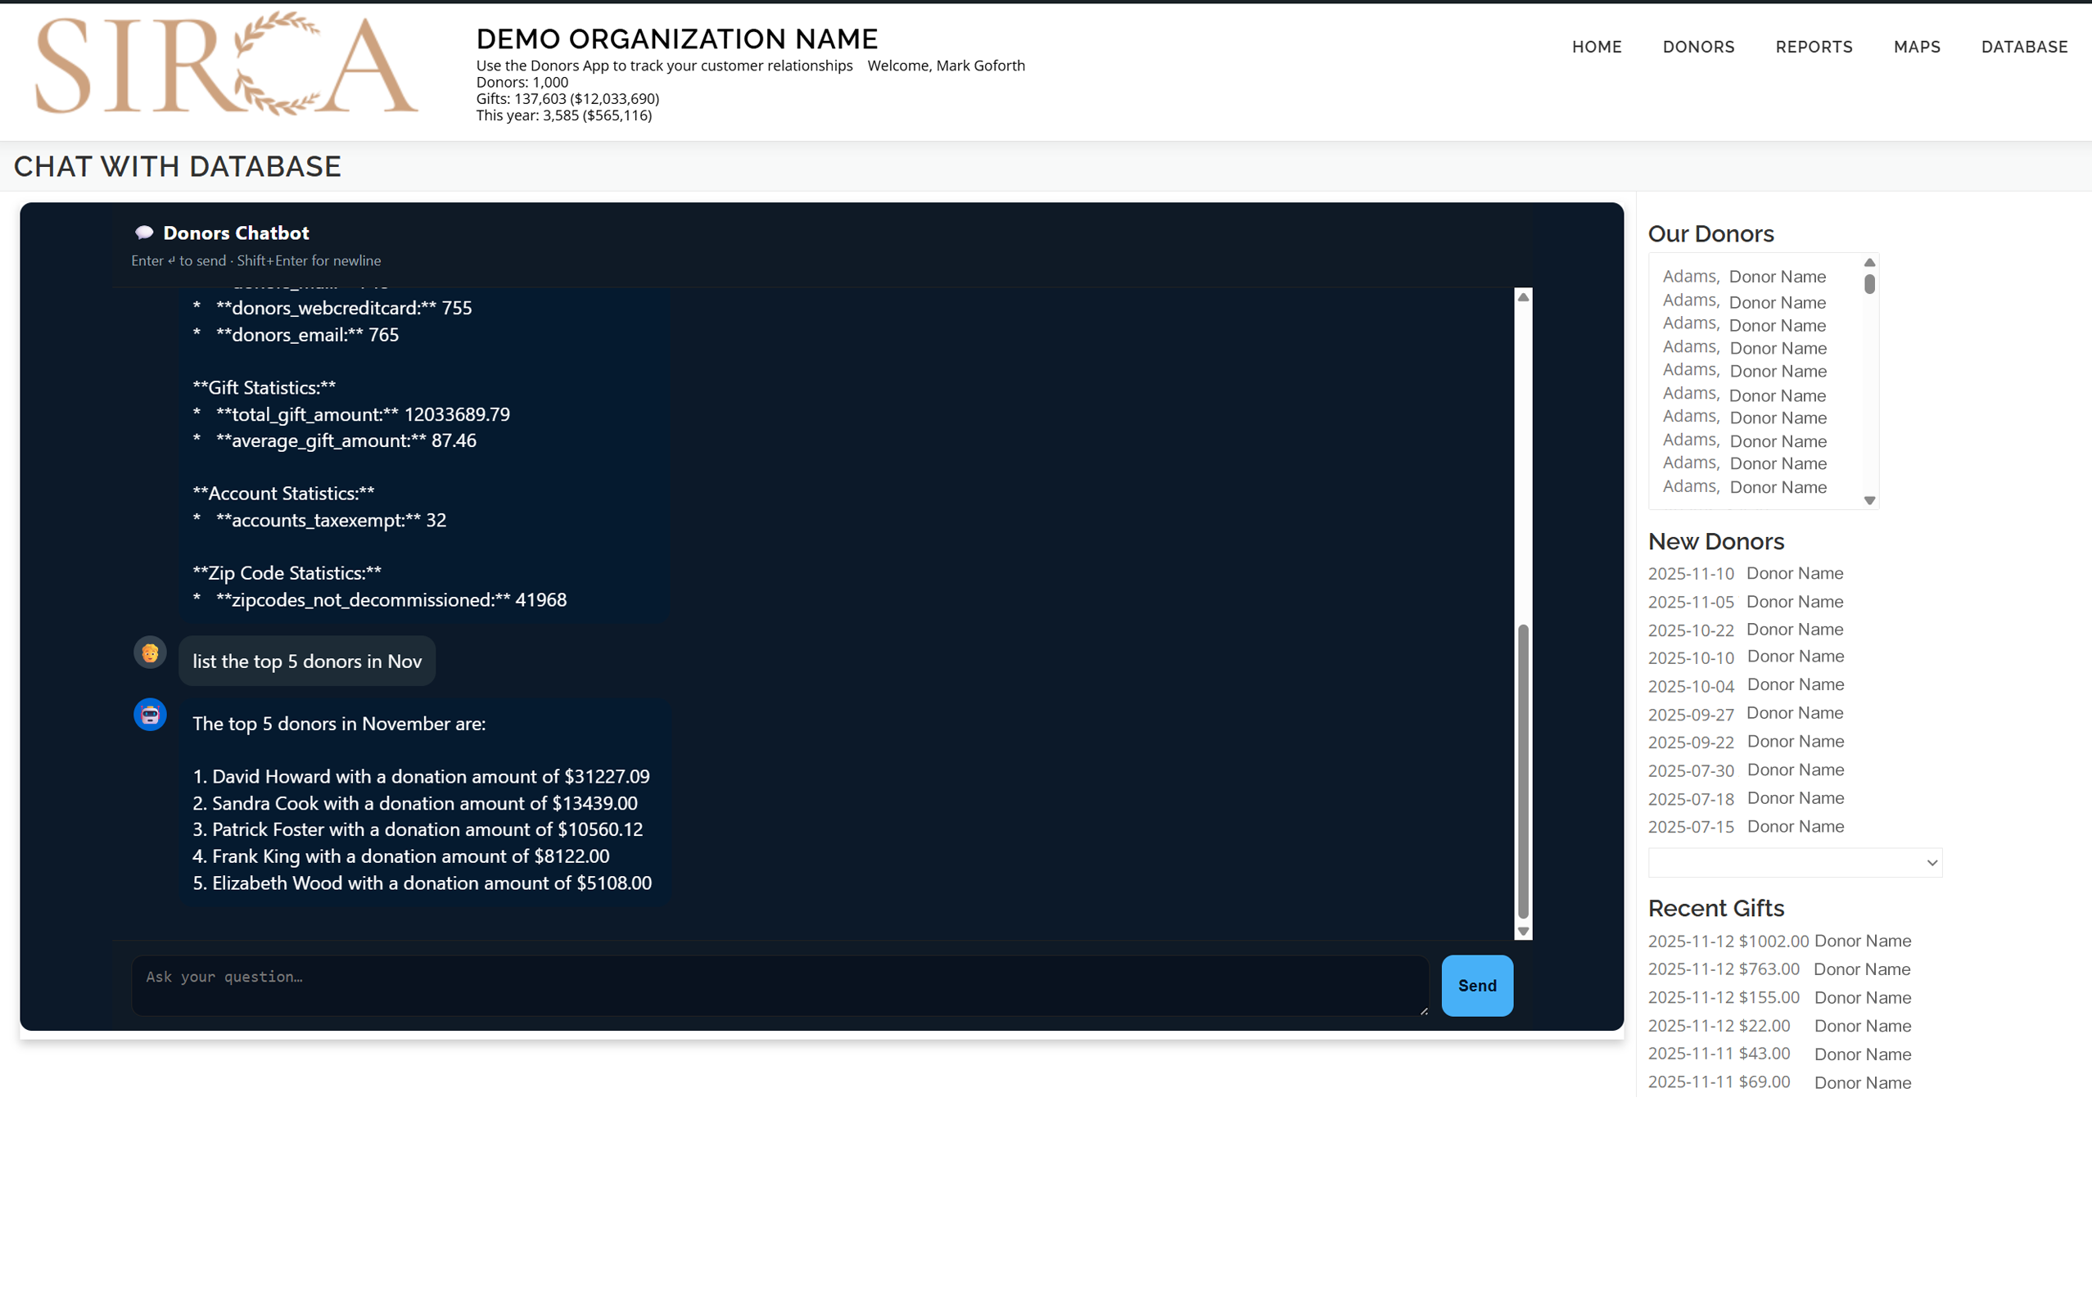Focus the Ask your question input
The height and width of the screenshot is (1314, 2092).
[779, 985]
